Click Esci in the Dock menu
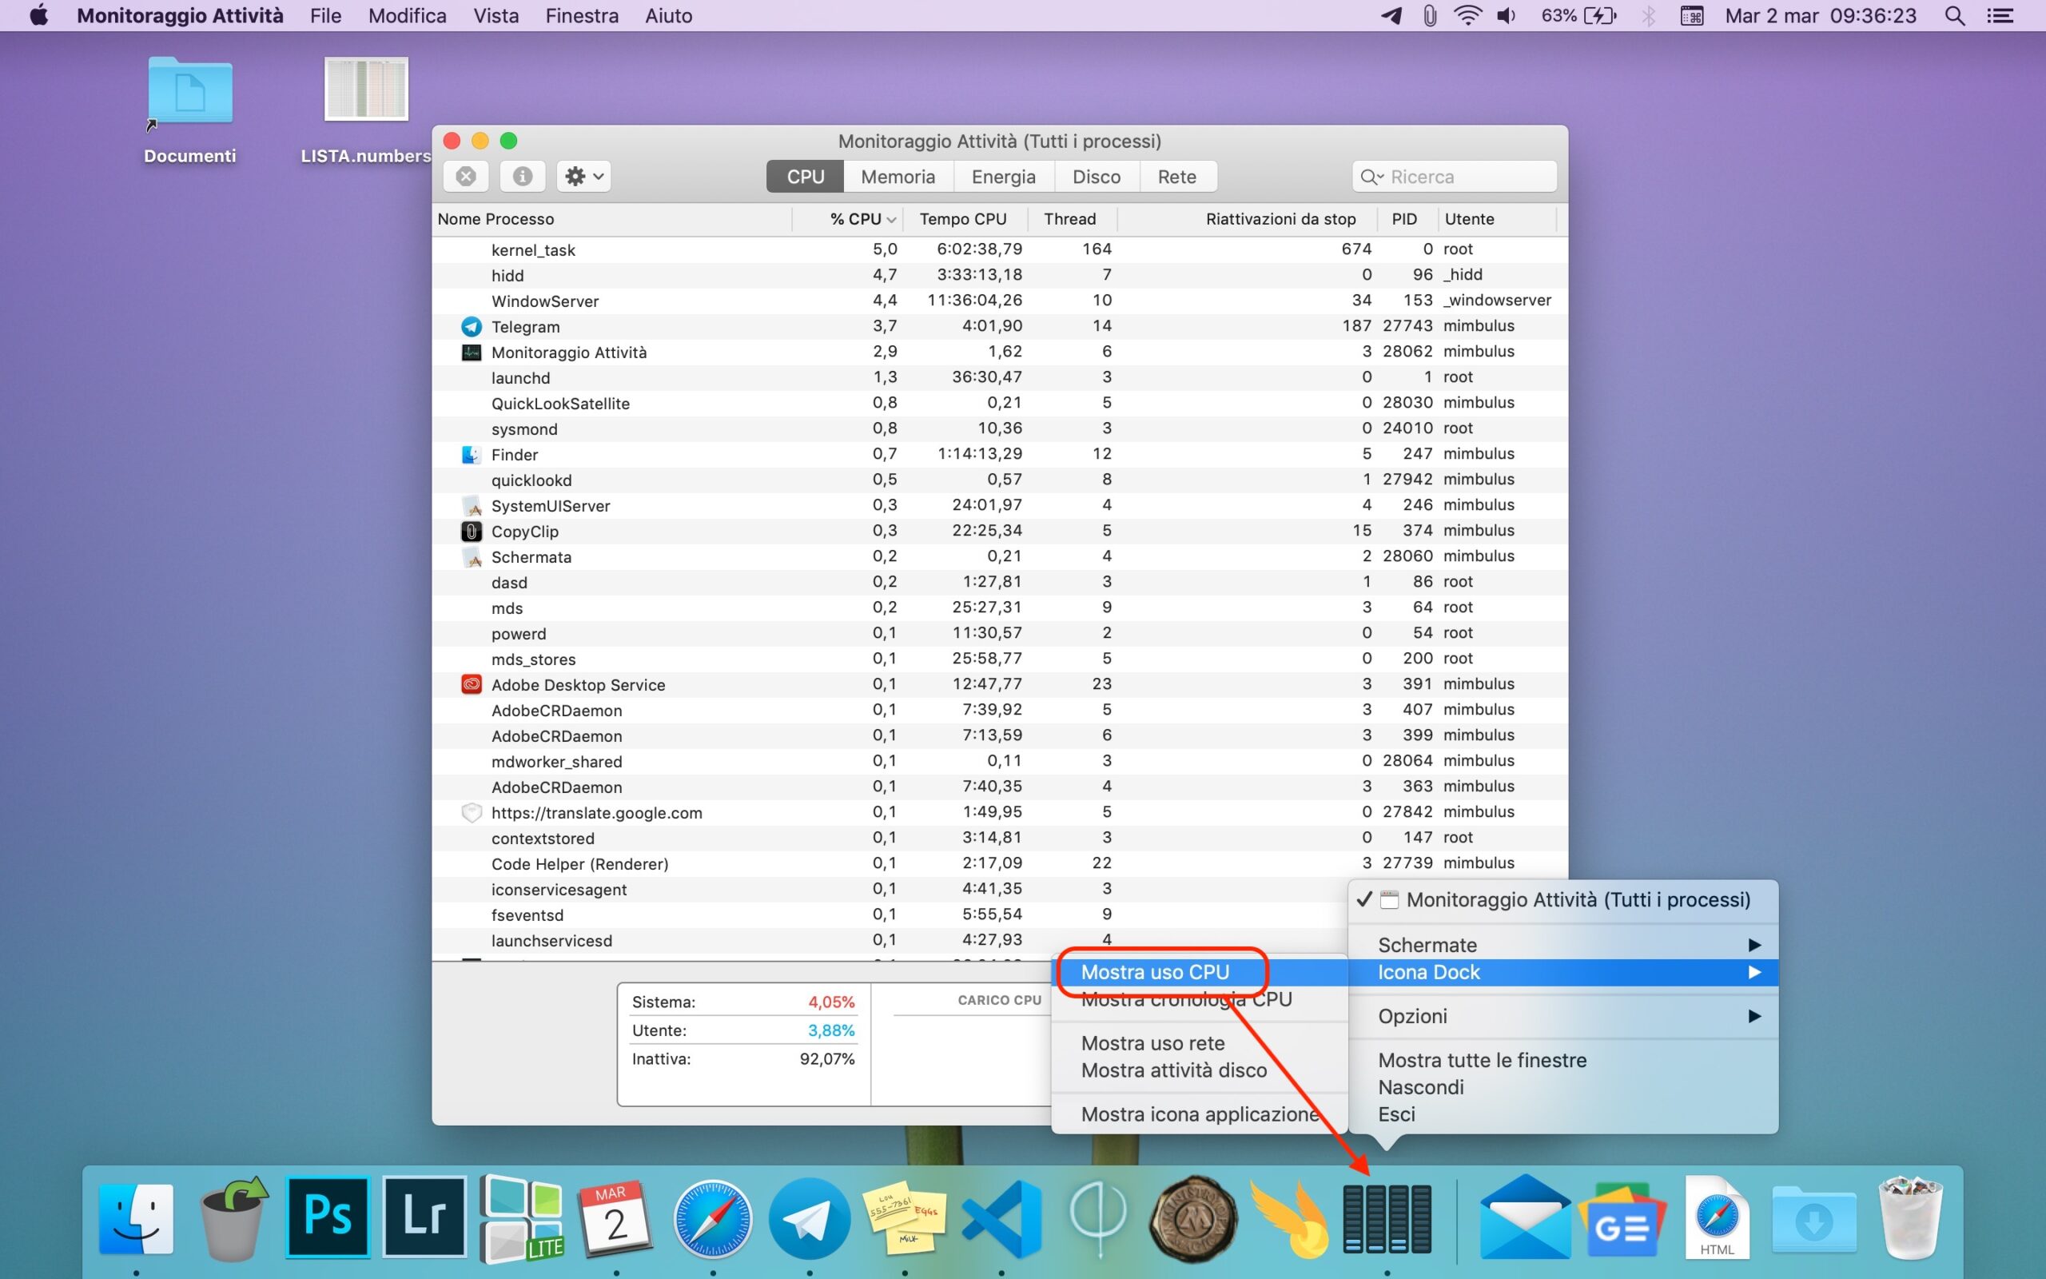 (x=1396, y=1114)
